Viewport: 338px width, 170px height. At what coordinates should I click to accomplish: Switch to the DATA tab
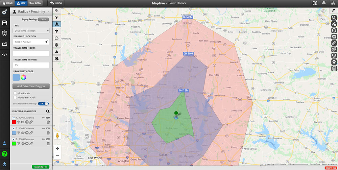click(x=35, y=3)
